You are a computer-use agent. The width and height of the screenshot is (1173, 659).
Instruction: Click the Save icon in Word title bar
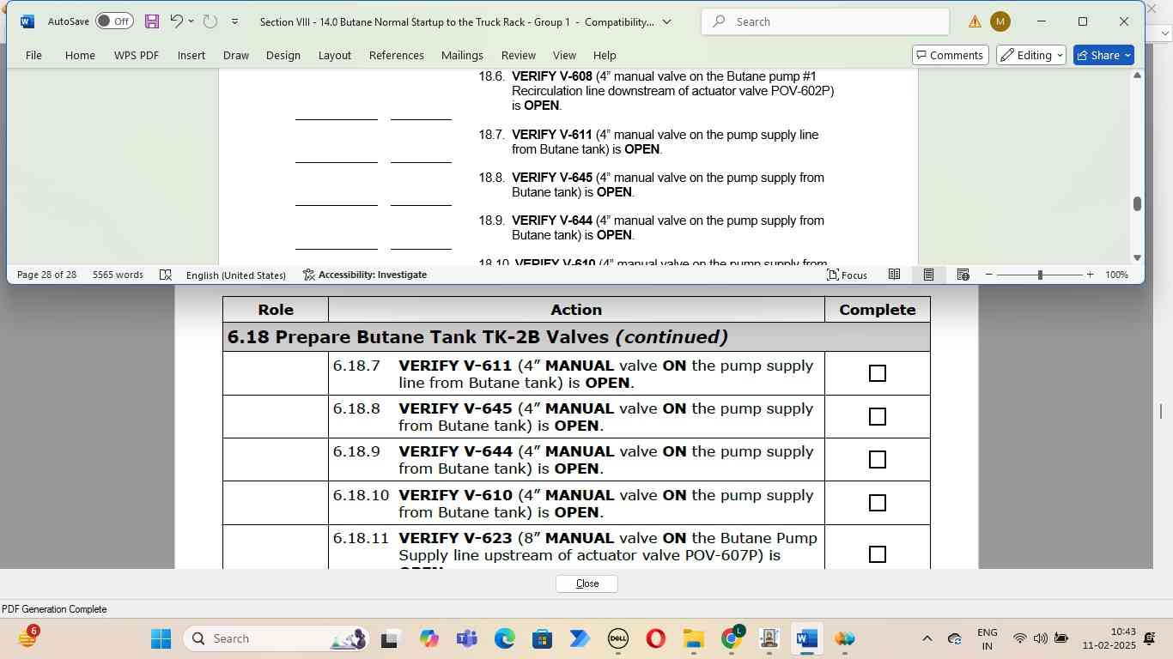click(x=152, y=21)
